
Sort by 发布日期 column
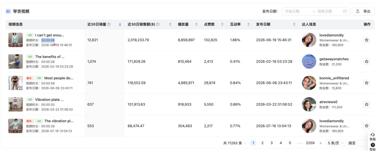click(x=294, y=24)
